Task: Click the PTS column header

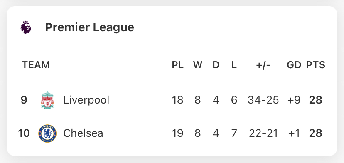Action: point(316,65)
